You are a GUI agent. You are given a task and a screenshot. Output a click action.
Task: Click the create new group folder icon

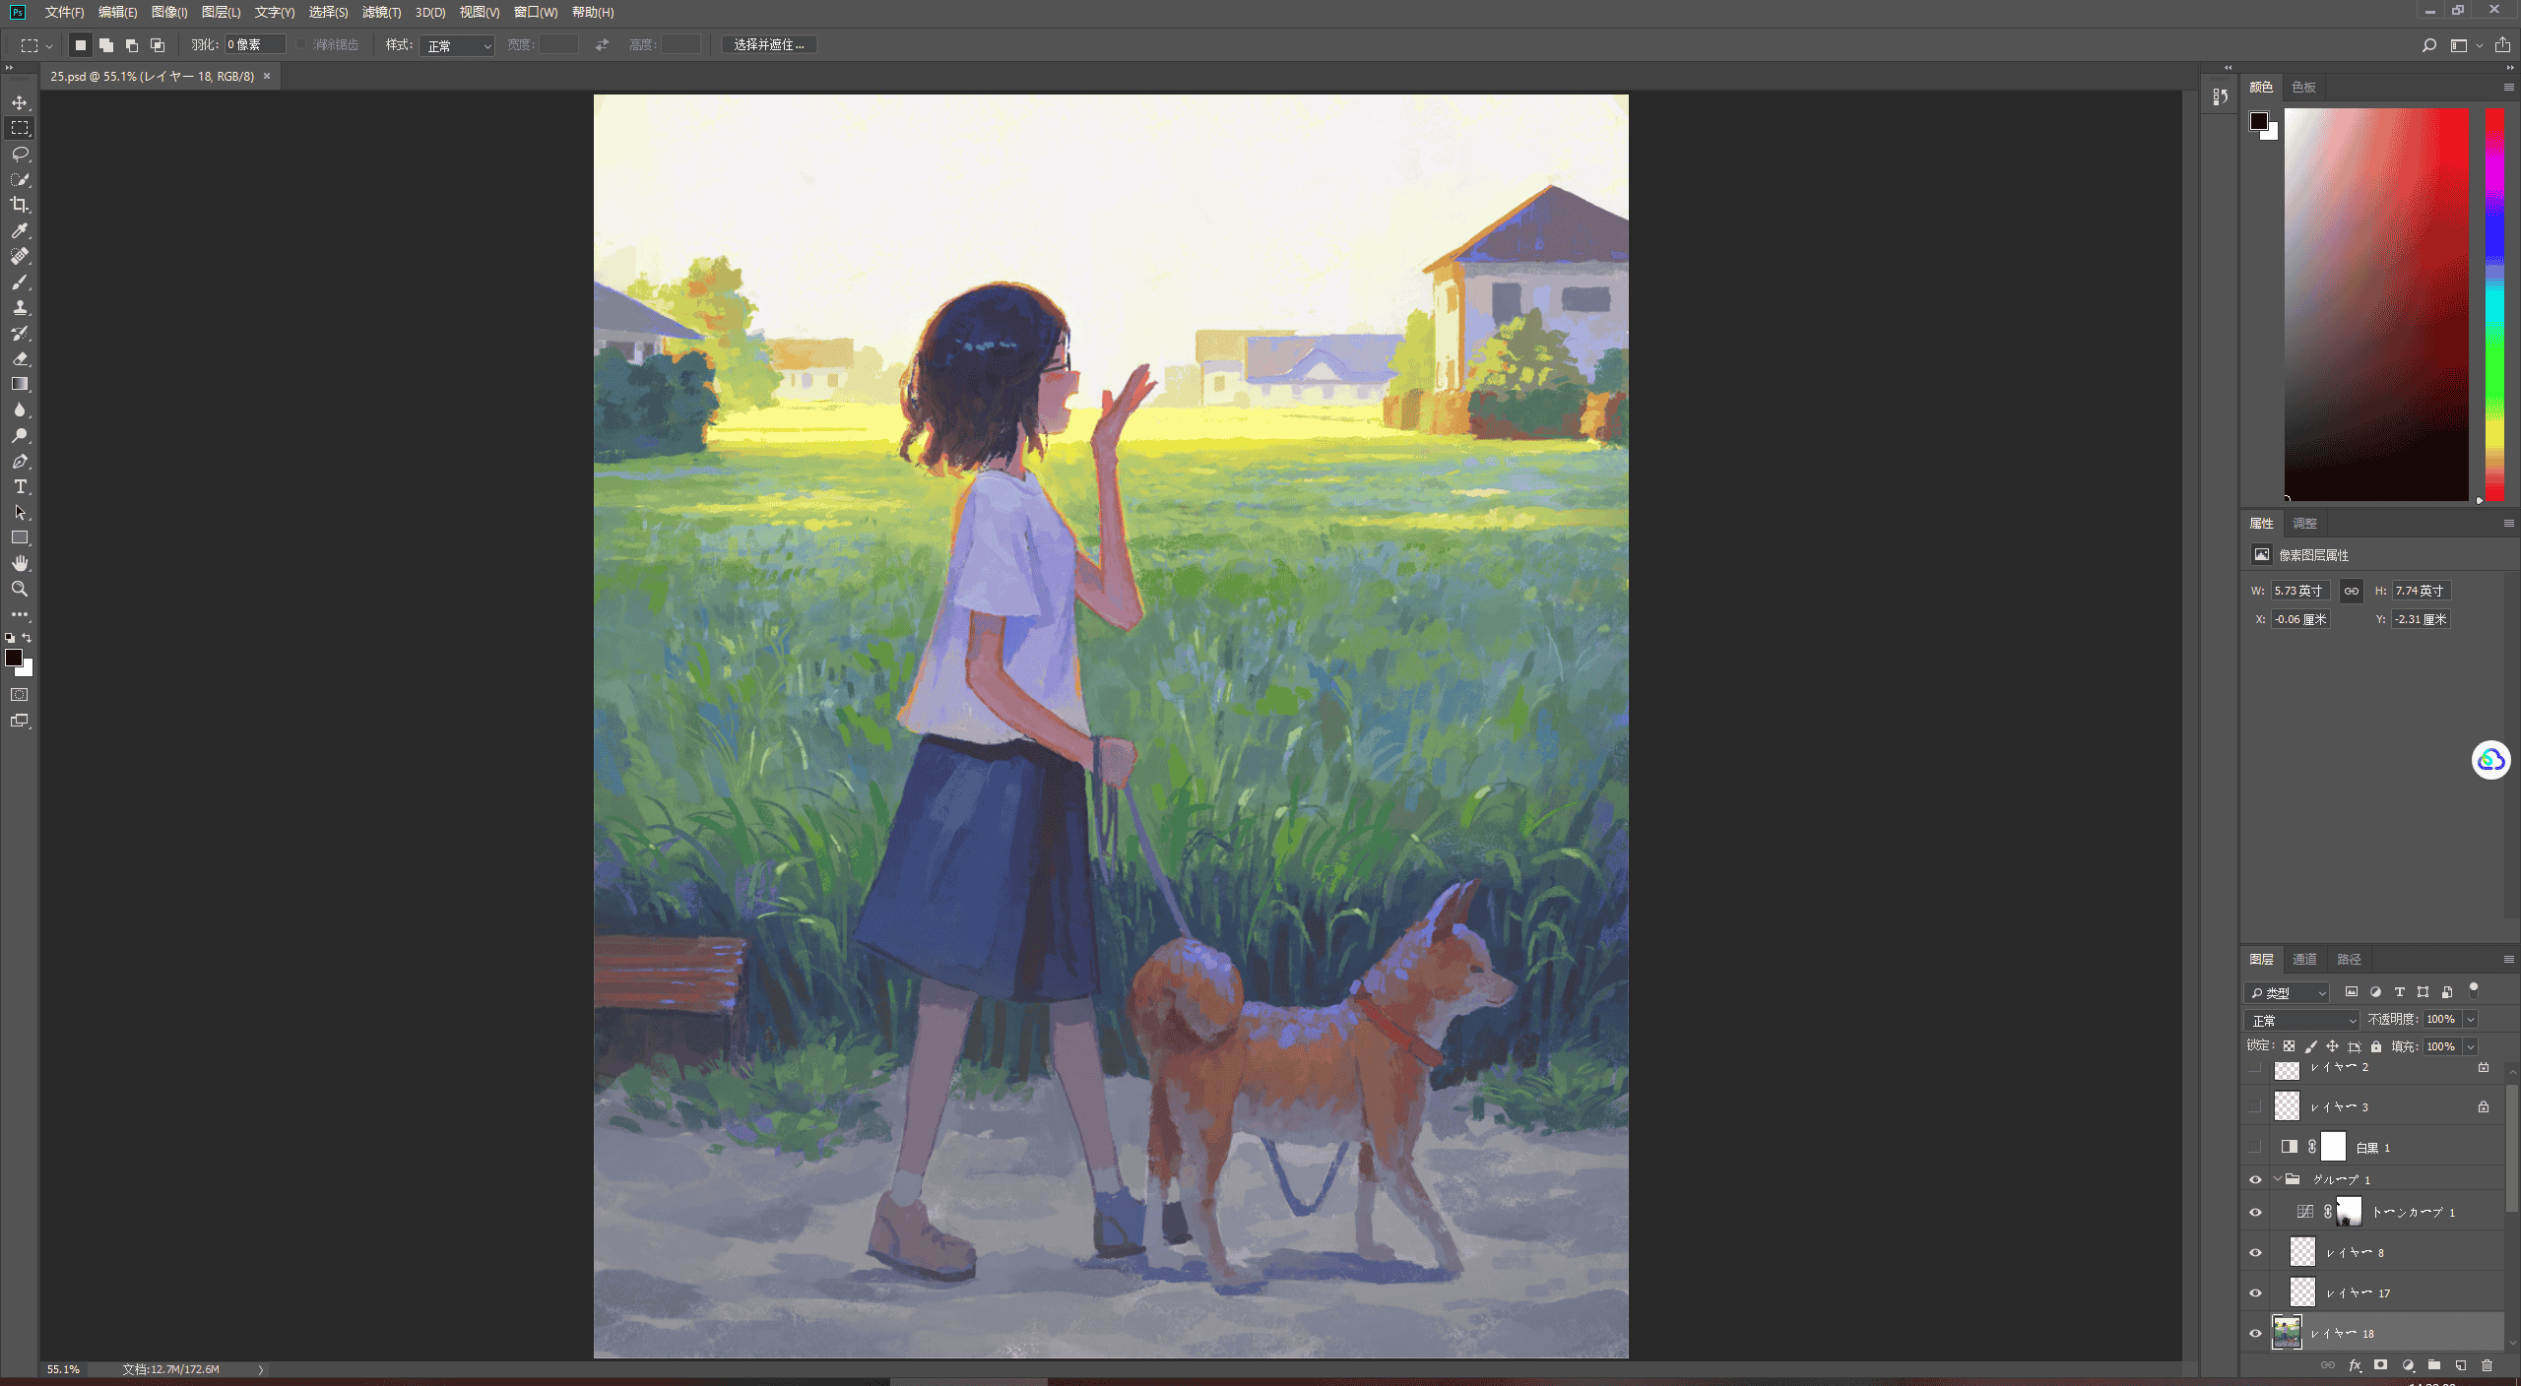[x=2434, y=1365]
